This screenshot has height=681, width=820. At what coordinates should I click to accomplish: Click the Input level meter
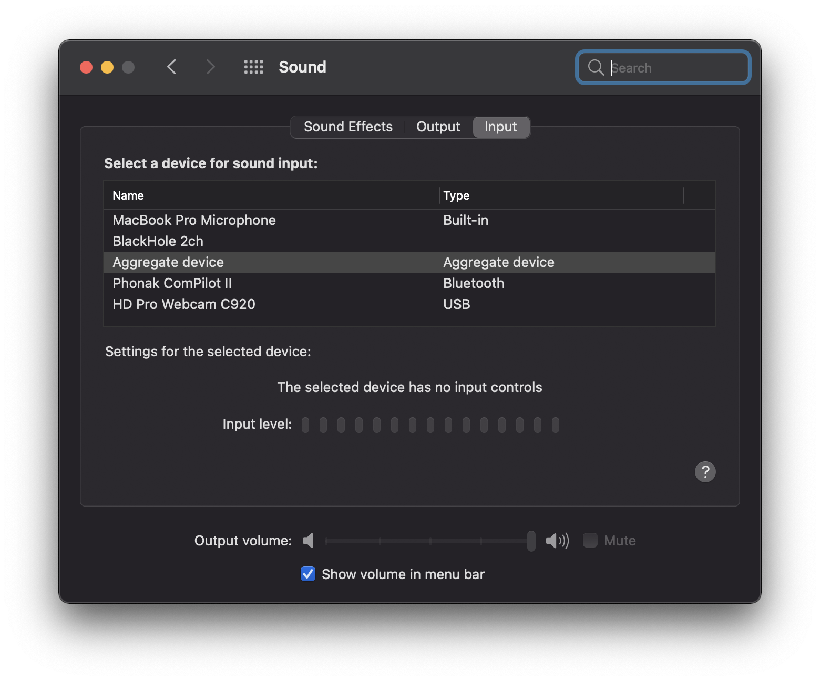point(430,425)
